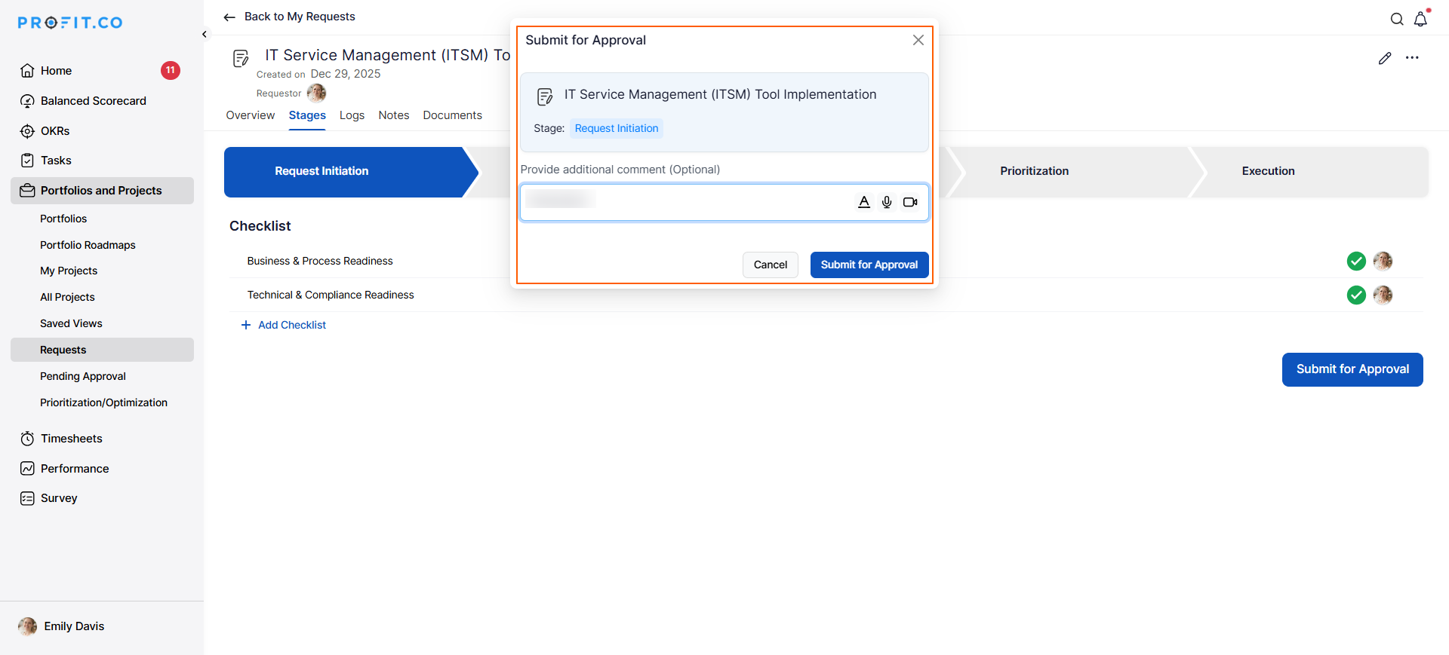Click the pencil edit icon
The width and height of the screenshot is (1449, 655).
1385,58
